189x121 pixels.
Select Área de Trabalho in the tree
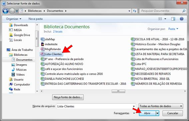click(x=20, y=50)
